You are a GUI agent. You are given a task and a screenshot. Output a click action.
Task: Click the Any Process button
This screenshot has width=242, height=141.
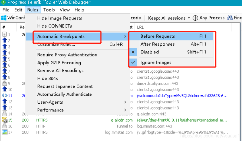point(208,18)
